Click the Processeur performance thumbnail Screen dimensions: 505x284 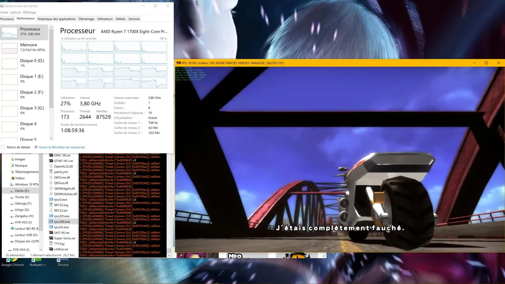10,32
